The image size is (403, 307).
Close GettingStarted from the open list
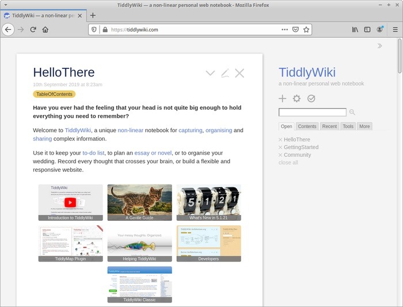(280, 147)
